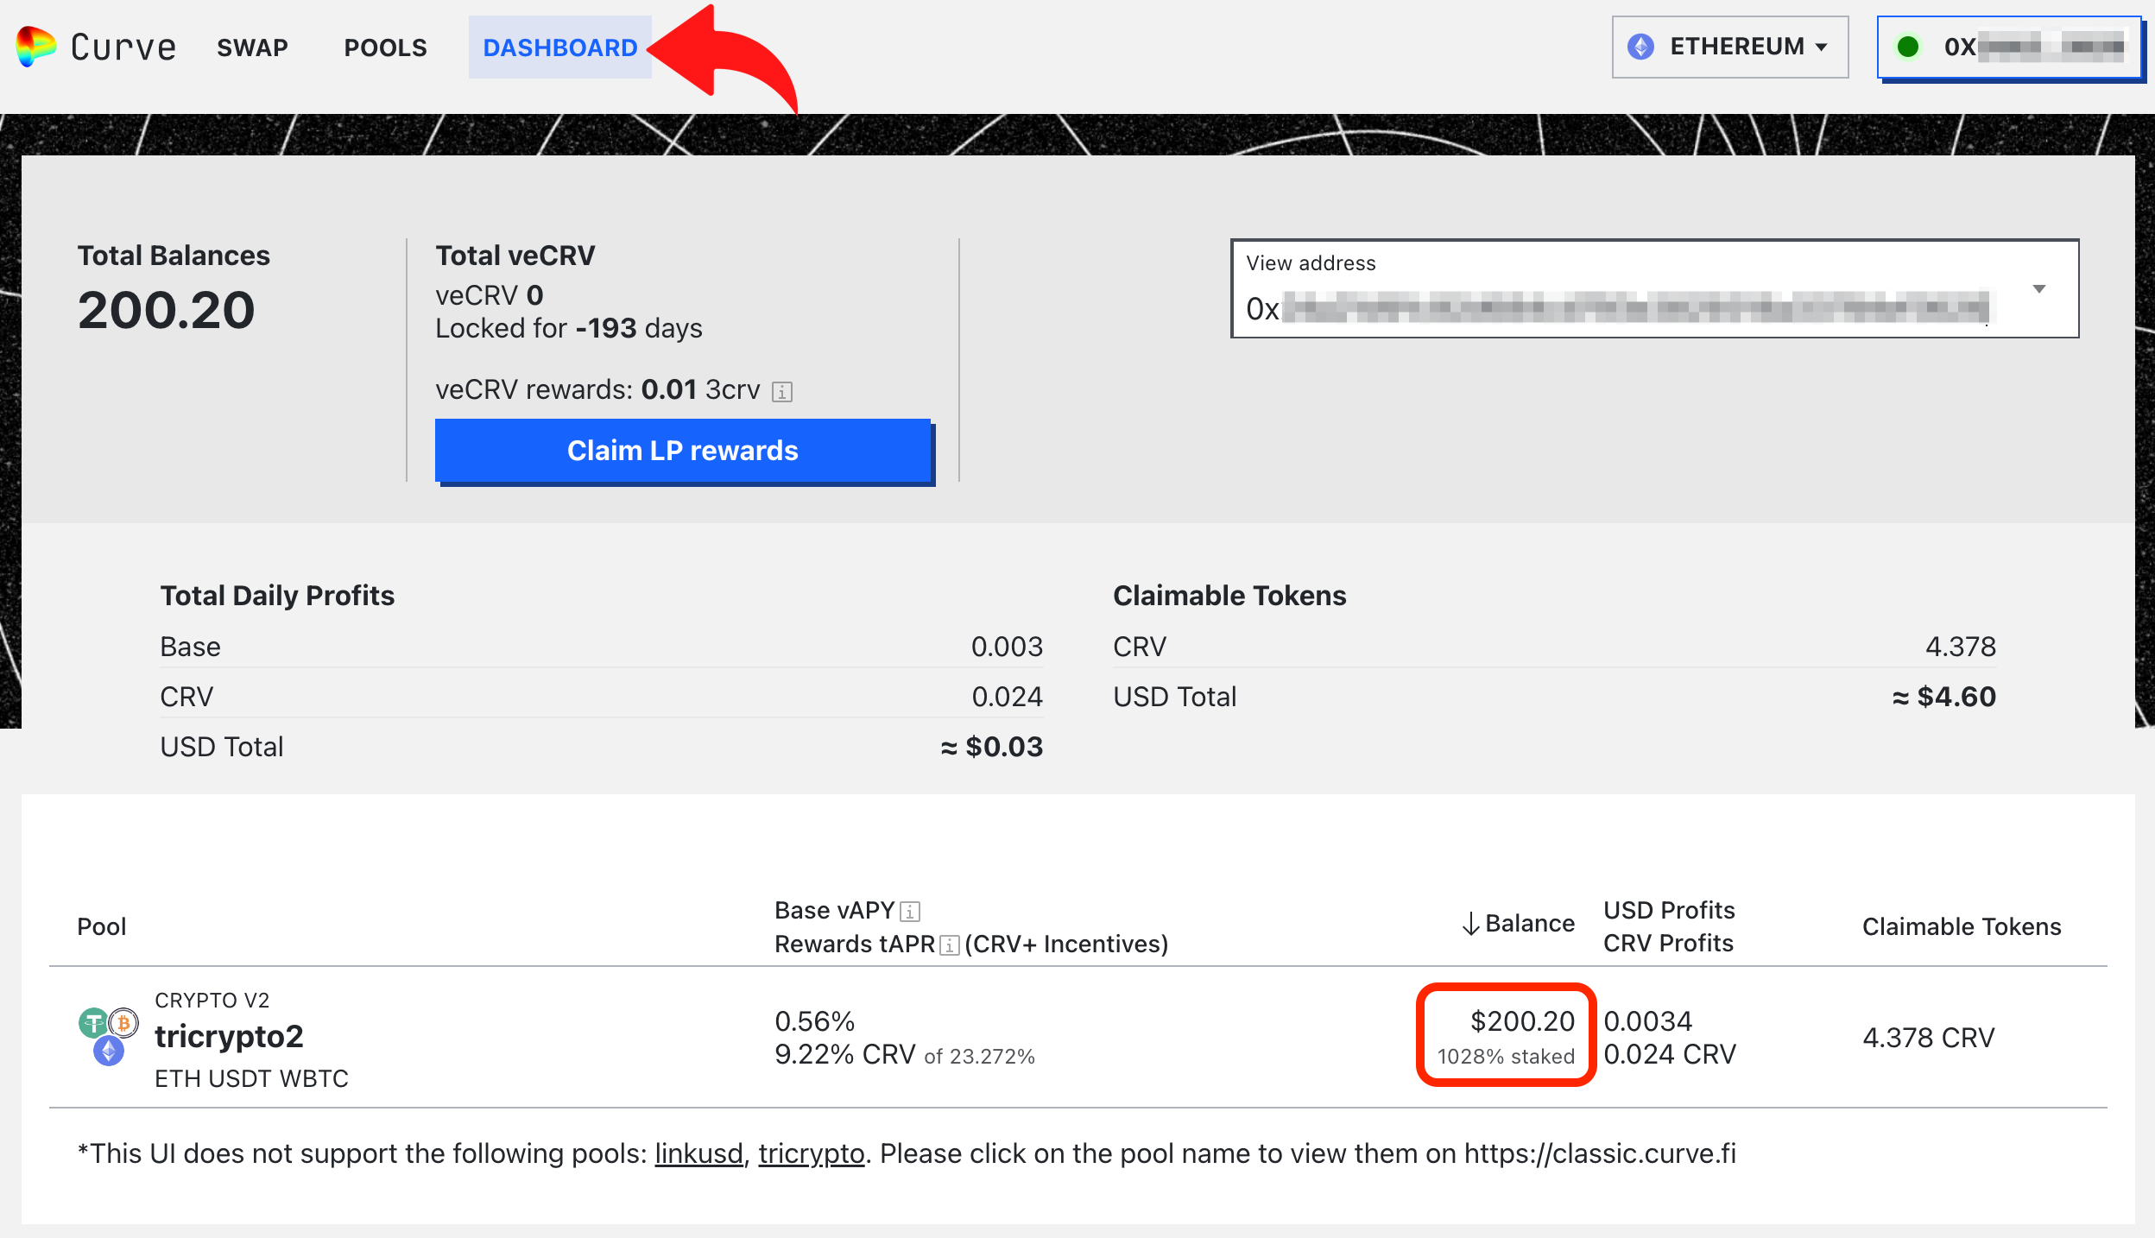Click the tricrypto2 pool token icons
The image size is (2155, 1238).
[108, 1036]
